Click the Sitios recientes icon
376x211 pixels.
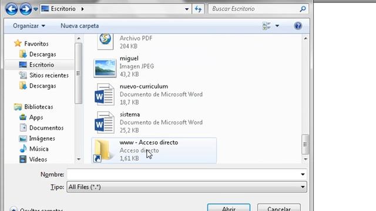click(x=23, y=76)
